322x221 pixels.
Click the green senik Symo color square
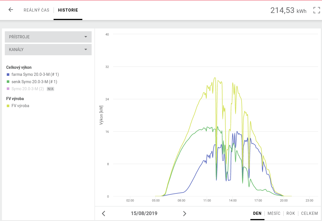(x=8, y=82)
